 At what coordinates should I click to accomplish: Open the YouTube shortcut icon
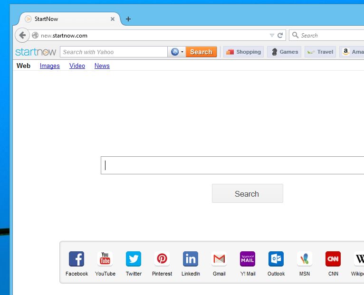coord(105,258)
